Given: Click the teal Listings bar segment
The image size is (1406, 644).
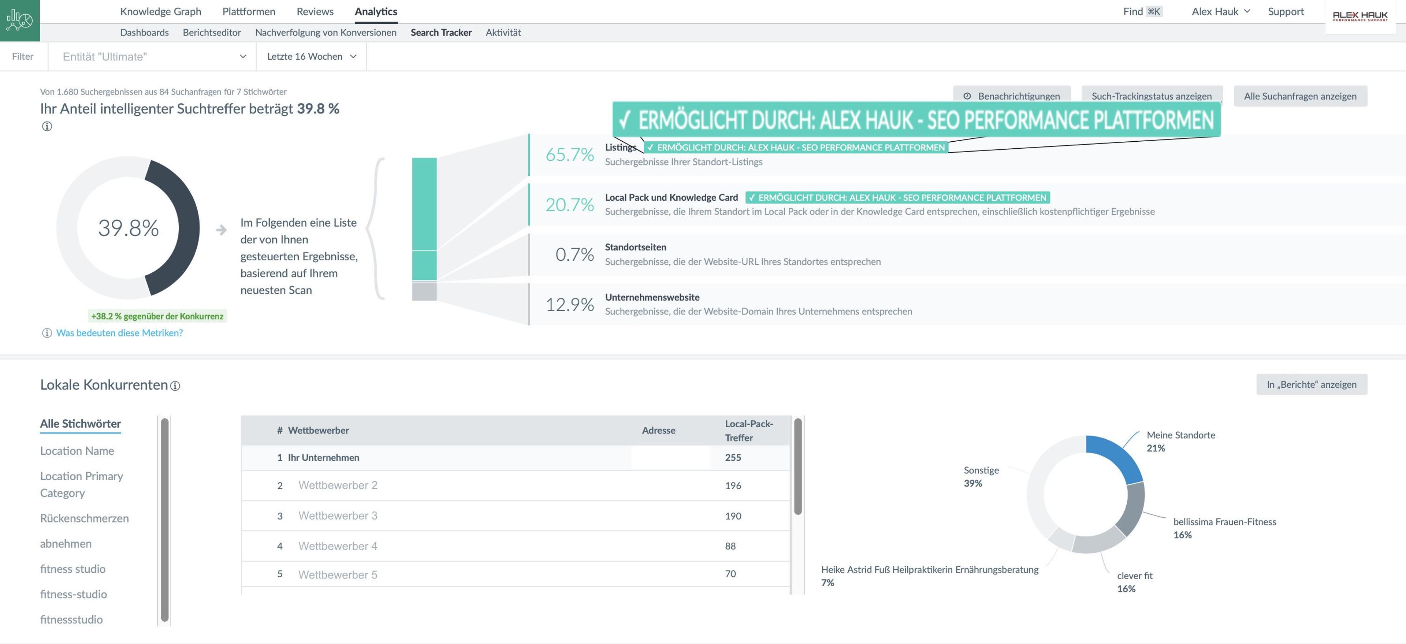Looking at the screenshot, I should point(424,204).
